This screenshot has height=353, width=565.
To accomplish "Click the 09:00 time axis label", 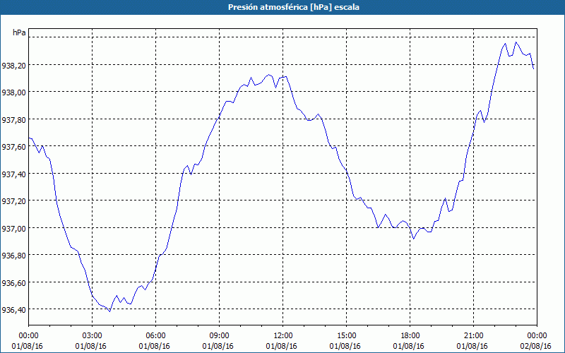I will click(219, 336).
